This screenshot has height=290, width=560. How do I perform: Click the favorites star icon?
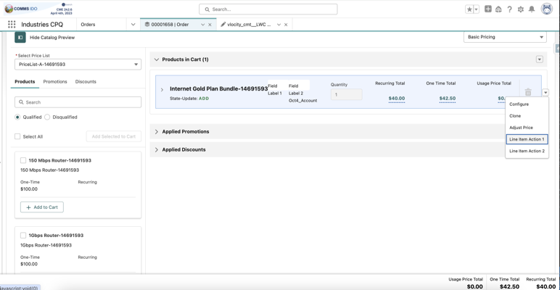469,9
